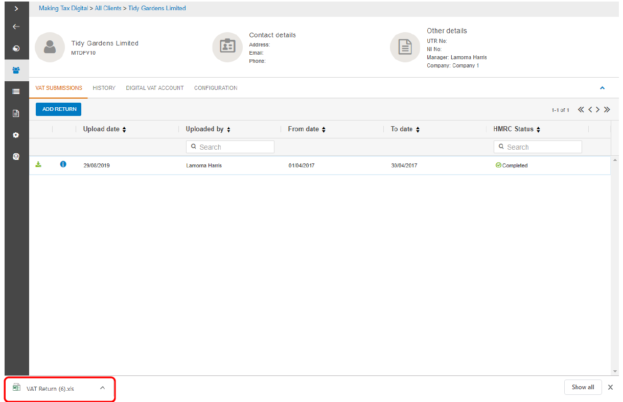Click the back arrow in the sidebar

[x=16, y=27]
